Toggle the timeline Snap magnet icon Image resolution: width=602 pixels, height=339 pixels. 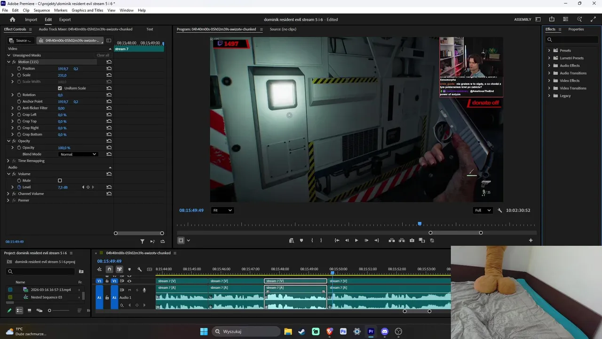coord(109,269)
